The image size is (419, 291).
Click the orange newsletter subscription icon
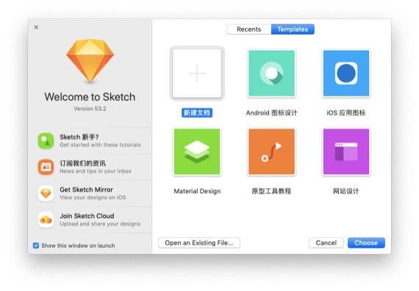(x=46, y=167)
